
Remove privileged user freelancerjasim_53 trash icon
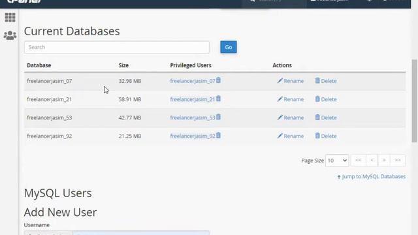[x=218, y=117]
